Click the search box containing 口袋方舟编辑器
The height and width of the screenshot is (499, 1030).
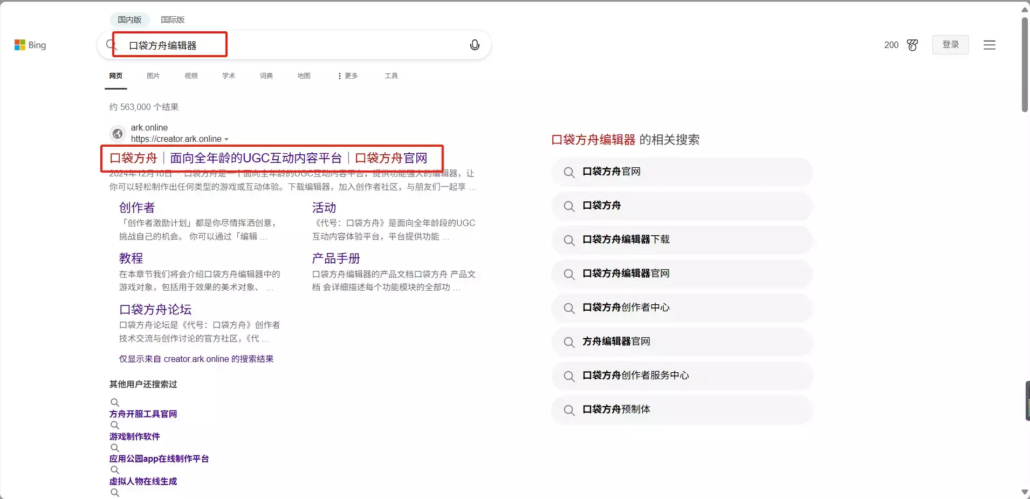coord(294,45)
